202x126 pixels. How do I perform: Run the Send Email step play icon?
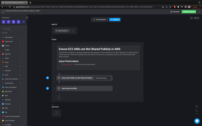point(47,88)
